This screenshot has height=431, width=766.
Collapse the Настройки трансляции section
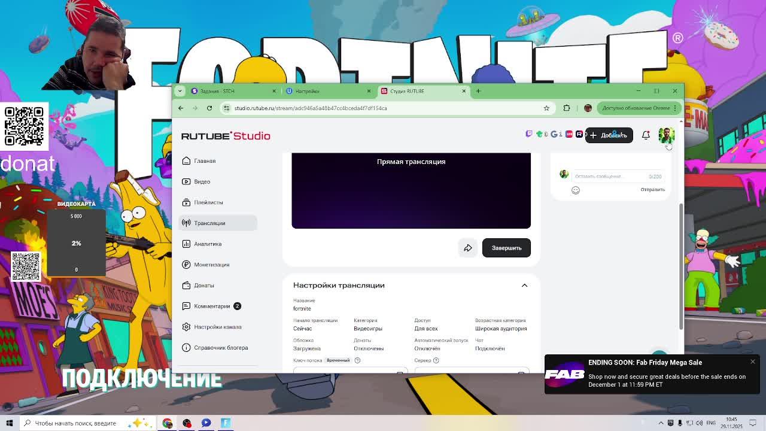pos(524,286)
